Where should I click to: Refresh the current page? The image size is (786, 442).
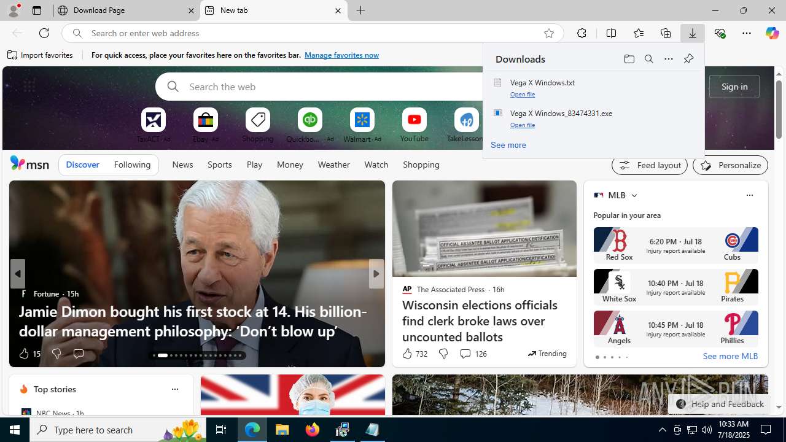coord(44,33)
